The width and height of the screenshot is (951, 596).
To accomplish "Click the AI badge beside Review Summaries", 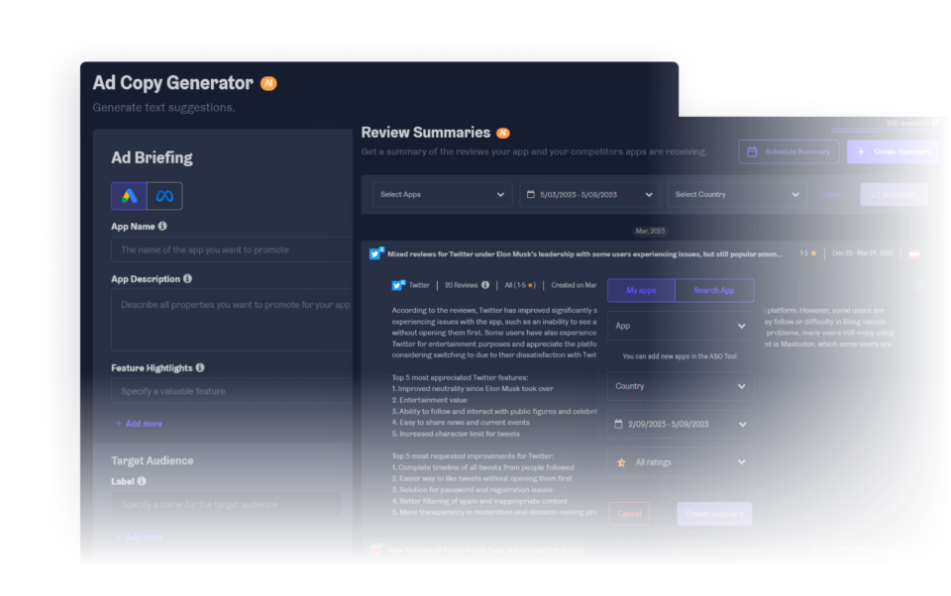I will [x=503, y=133].
